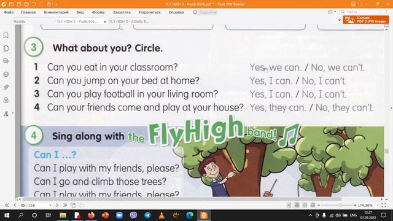Screen dimensions: 393x221
Task: Open the Защитить ribbon tab
Action: pyautogui.click(x=122, y=12)
